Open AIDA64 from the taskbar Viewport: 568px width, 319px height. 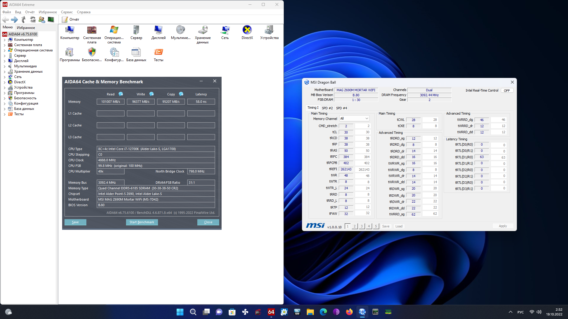click(x=271, y=312)
